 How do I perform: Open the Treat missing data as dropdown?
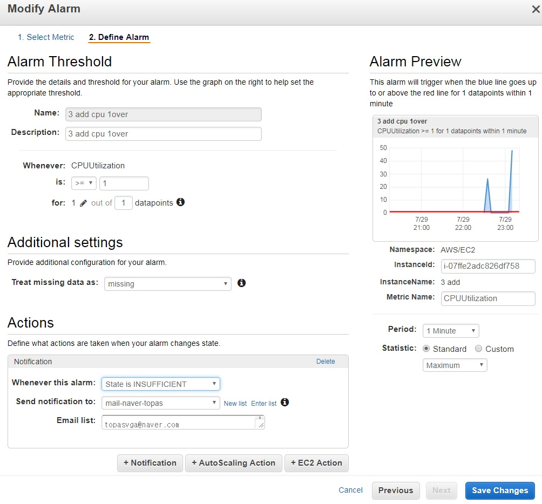click(168, 284)
